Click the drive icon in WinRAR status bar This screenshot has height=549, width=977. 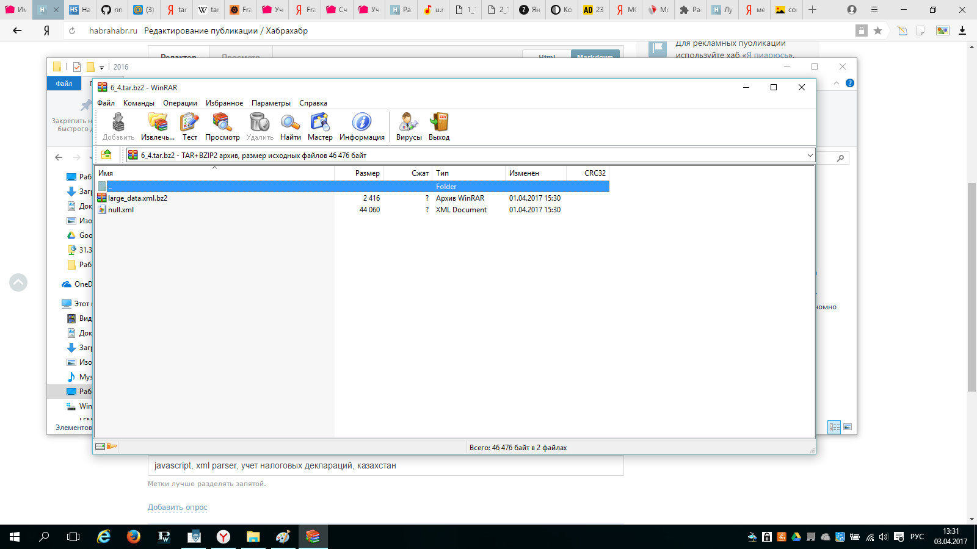pyautogui.click(x=100, y=447)
